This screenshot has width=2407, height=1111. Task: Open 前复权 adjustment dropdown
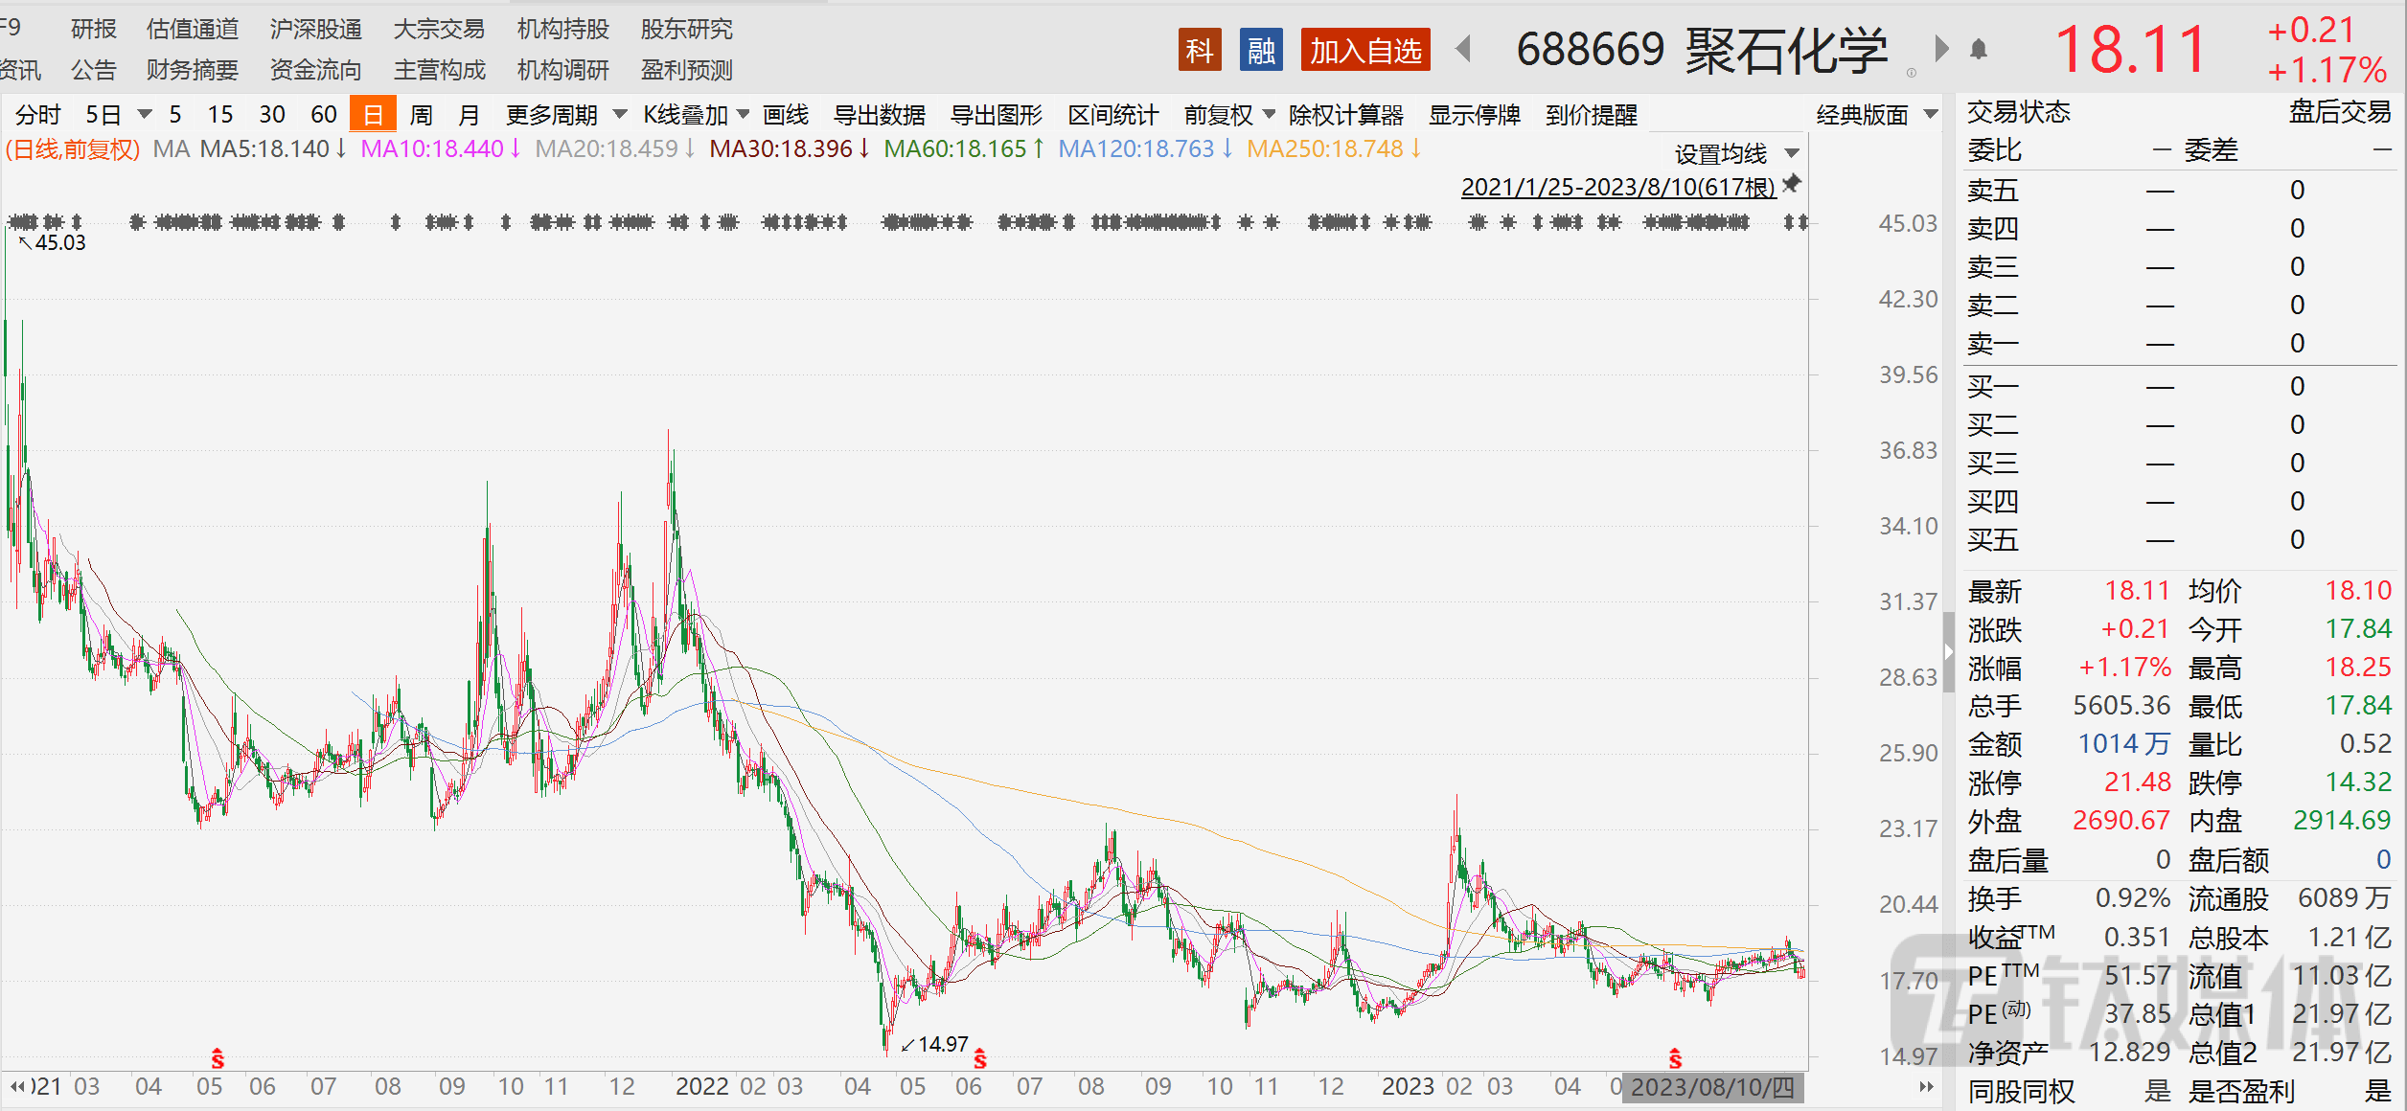tap(1228, 115)
